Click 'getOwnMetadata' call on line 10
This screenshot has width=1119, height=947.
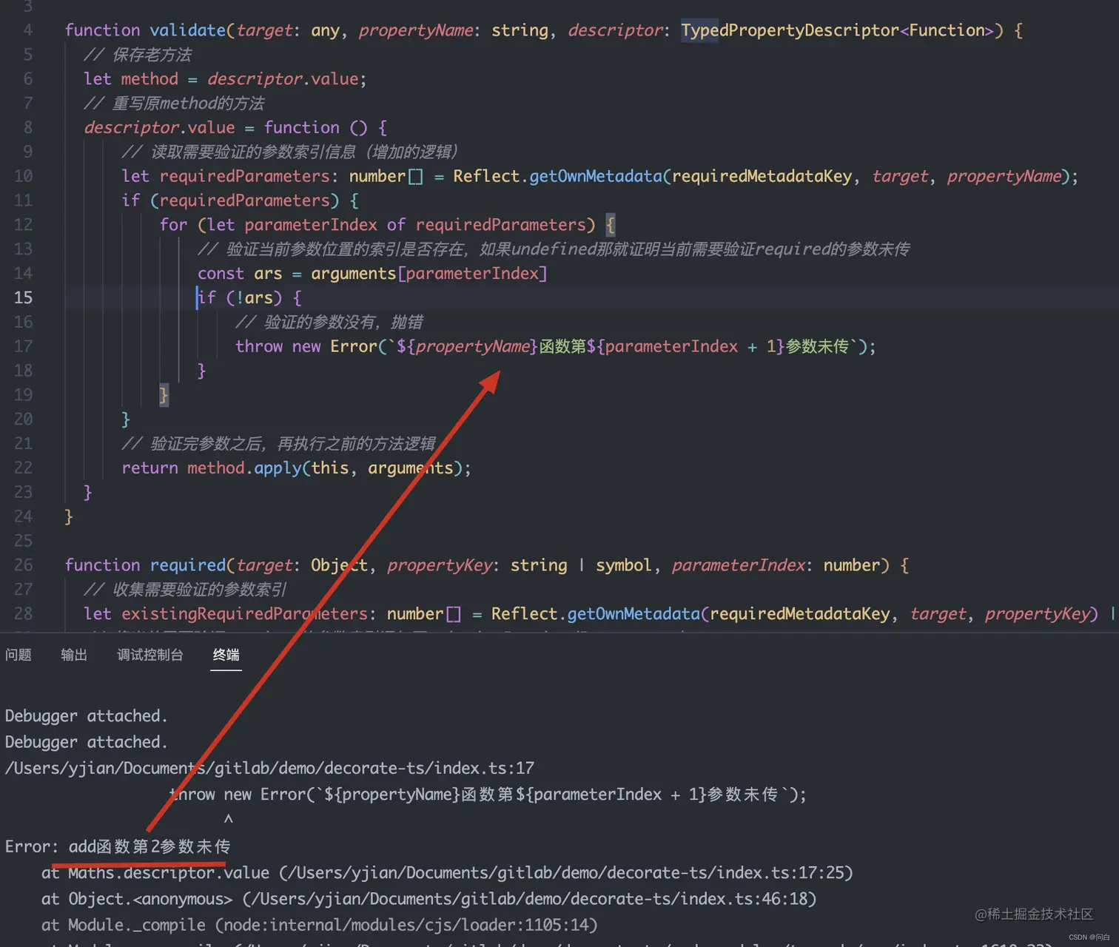pyautogui.click(x=596, y=176)
